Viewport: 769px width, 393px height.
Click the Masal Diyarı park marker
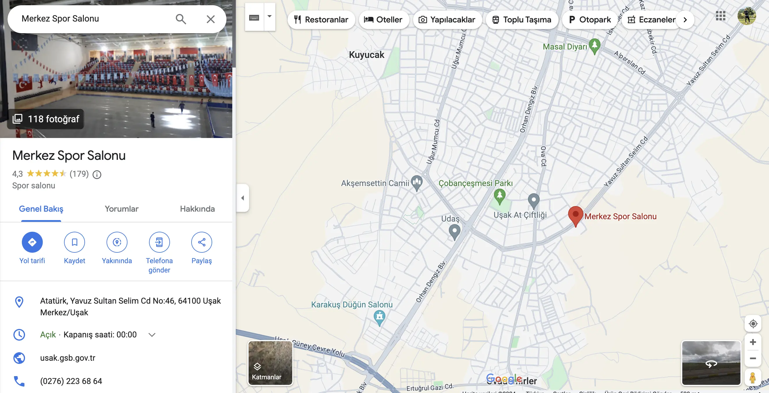pyautogui.click(x=594, y=47)
